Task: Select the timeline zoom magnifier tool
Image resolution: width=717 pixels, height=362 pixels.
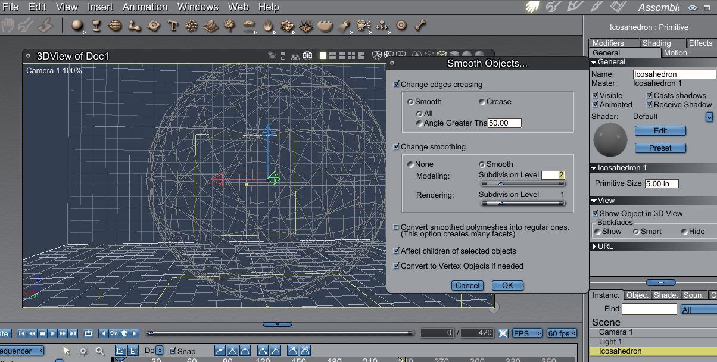Action: [x=100, y=351]
